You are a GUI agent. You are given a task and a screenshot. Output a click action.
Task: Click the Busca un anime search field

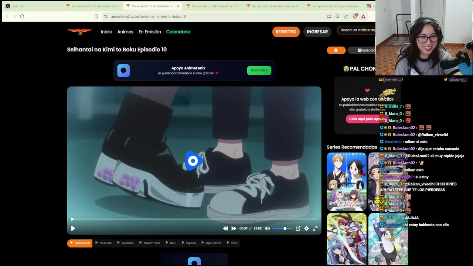[x=357, y=30]
